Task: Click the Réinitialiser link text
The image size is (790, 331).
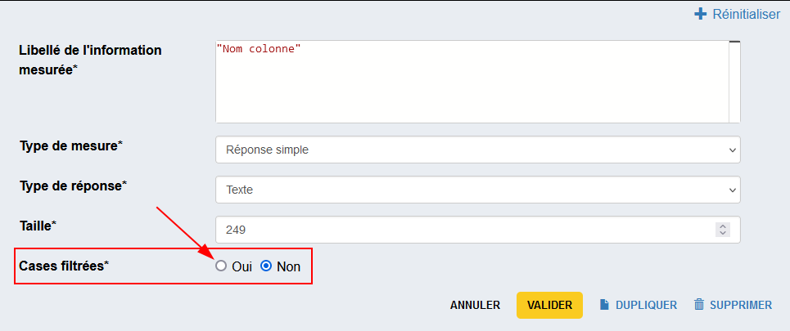Action: 746,14
